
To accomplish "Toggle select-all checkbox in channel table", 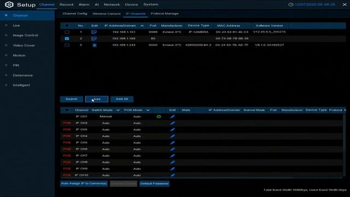I will pos(67,110).
